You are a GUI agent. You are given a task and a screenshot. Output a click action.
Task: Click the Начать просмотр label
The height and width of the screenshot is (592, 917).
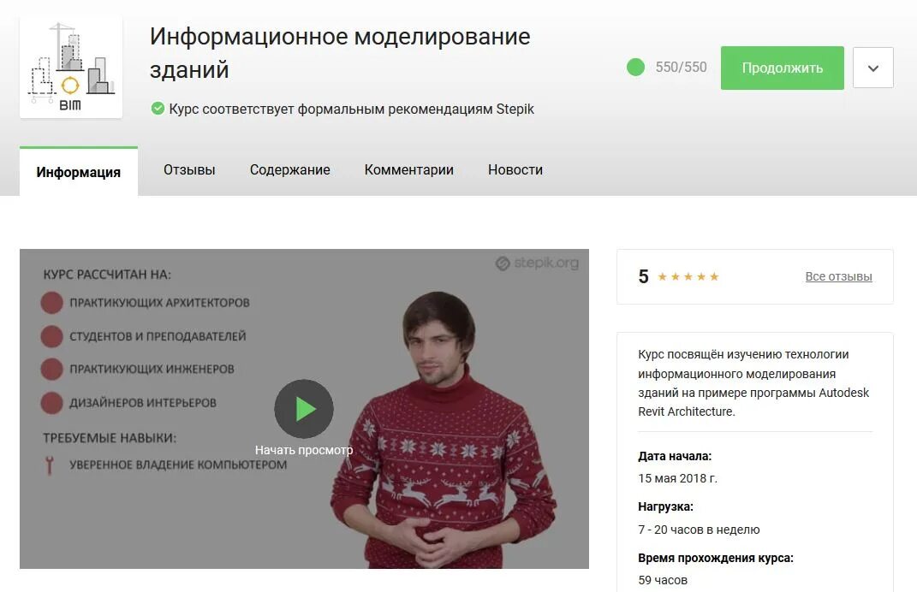(x=303, y=450)
